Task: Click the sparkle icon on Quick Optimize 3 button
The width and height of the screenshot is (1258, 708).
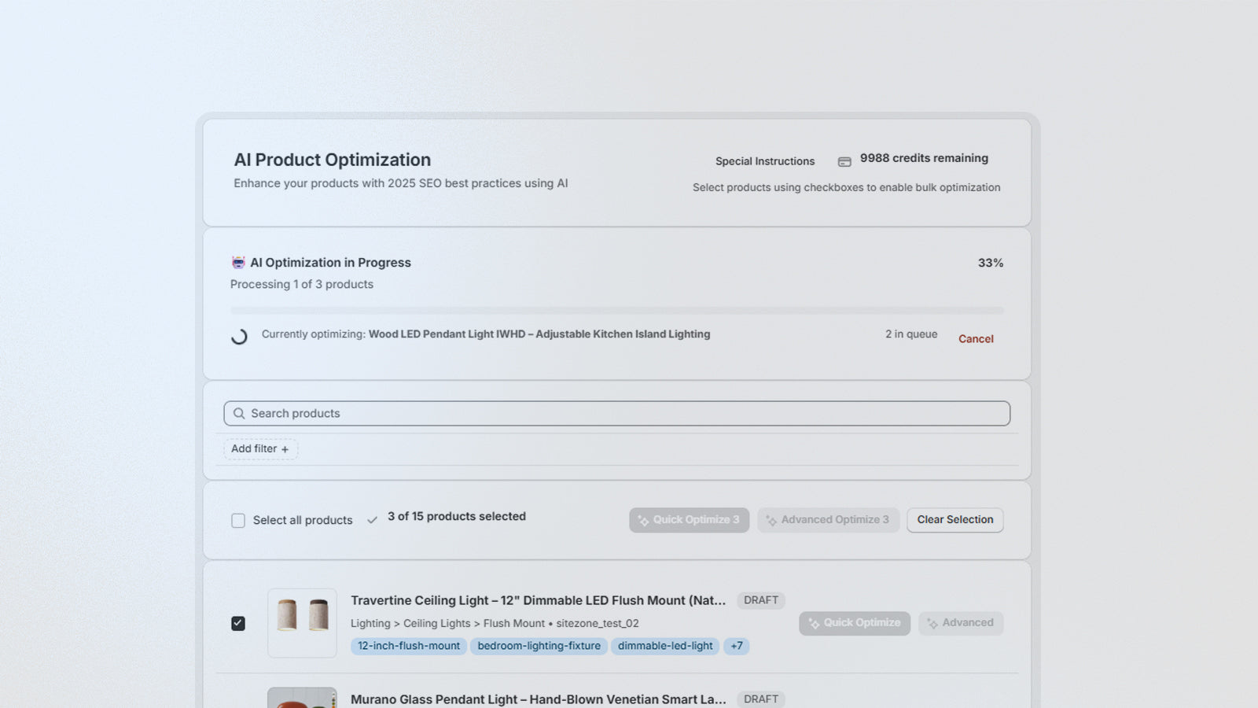Action: [645, 519]
